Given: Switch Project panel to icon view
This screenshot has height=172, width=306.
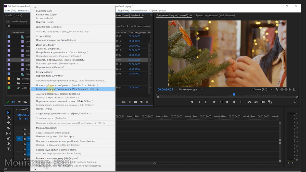Looking at the screenshot, I should 19,102.
